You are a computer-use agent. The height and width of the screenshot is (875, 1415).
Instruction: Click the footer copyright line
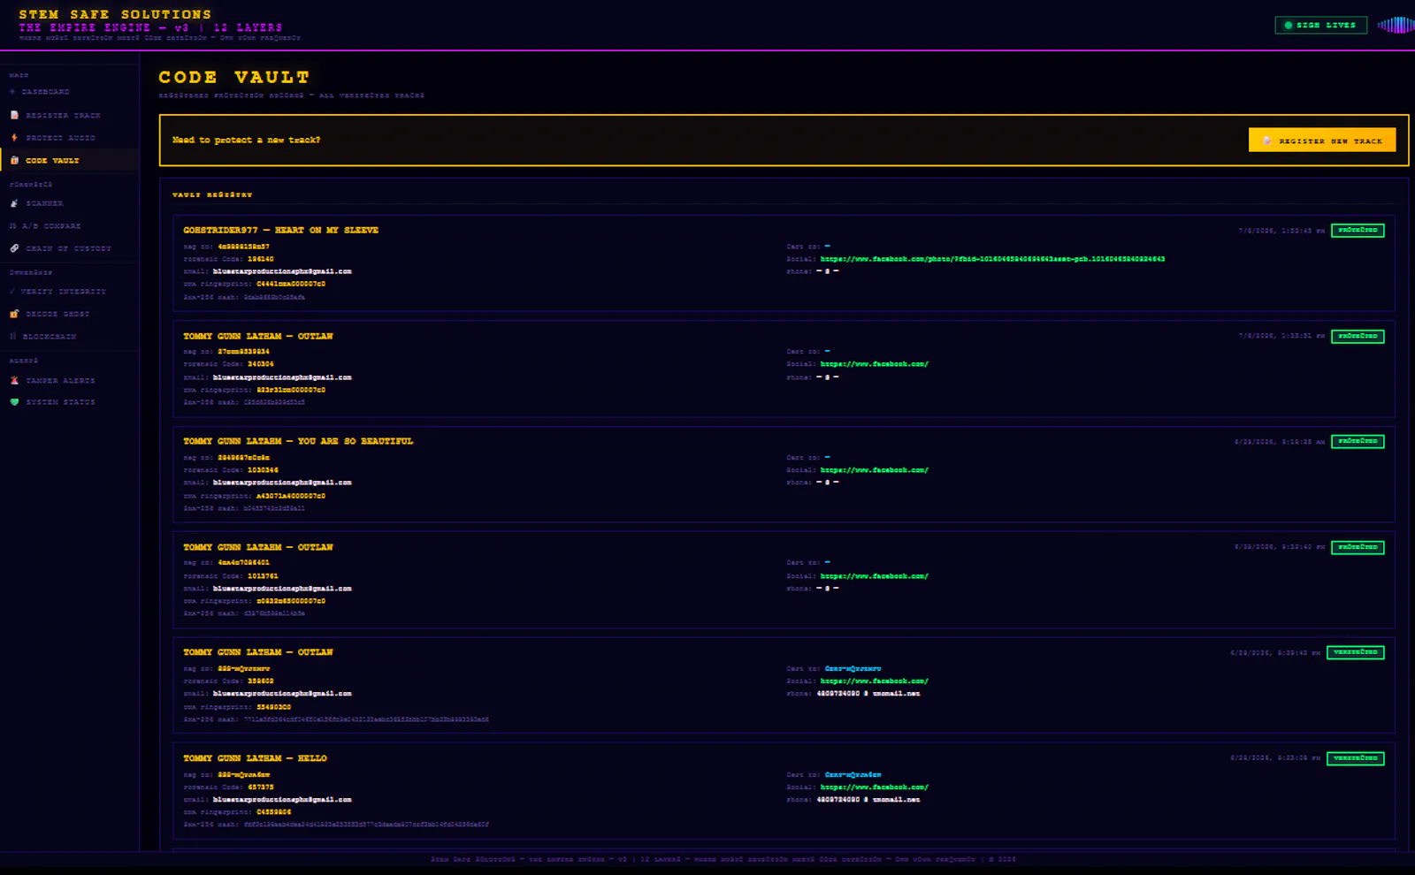[723, 859]
